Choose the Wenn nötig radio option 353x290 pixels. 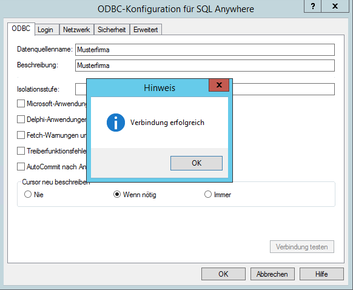tap(117, 194)
